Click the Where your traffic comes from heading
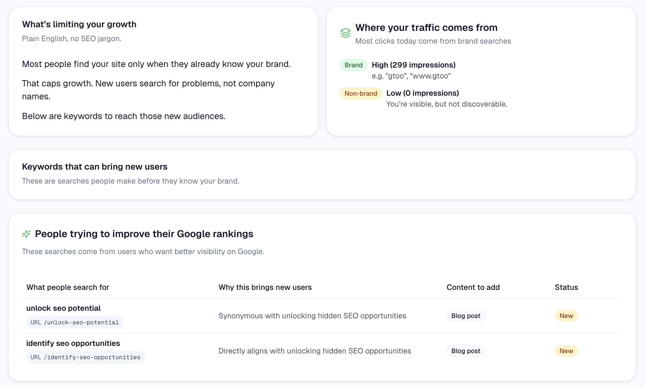645x388 pixels. [426, 28]
